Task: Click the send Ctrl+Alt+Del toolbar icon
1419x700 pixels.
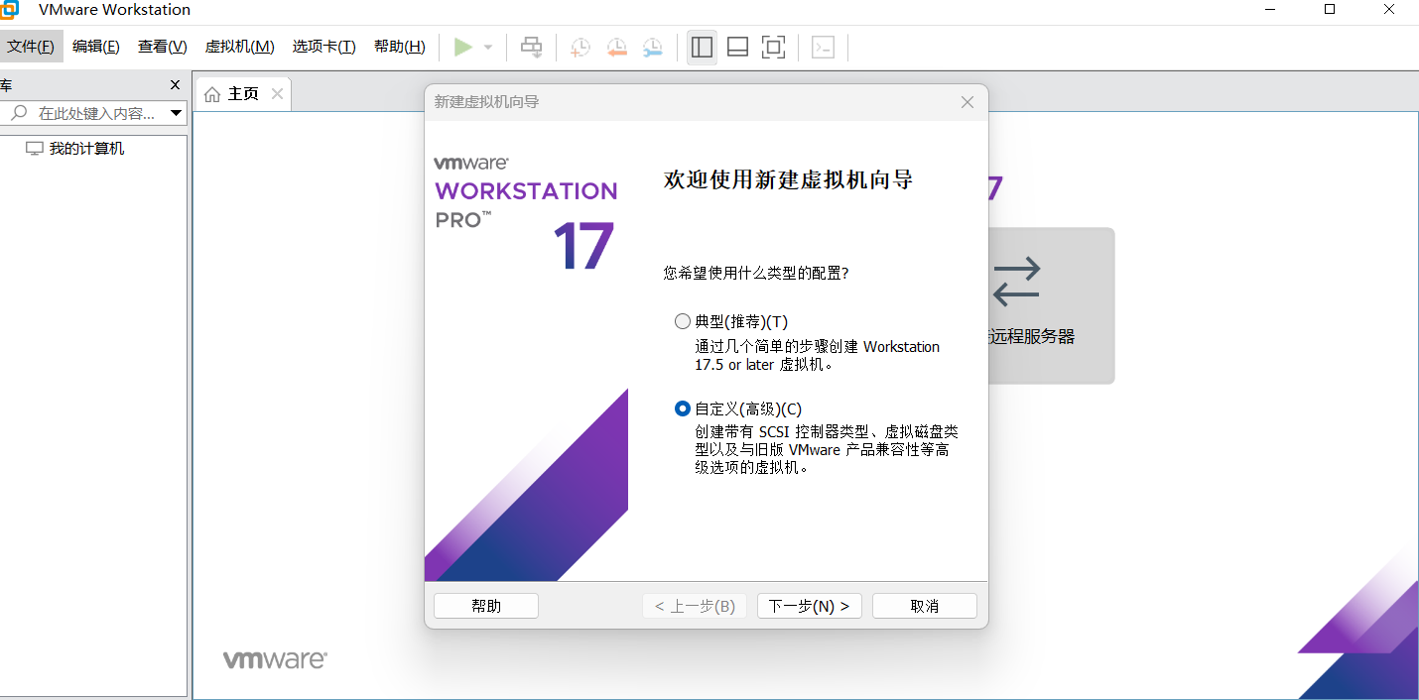Action: (x=532, y=47)
